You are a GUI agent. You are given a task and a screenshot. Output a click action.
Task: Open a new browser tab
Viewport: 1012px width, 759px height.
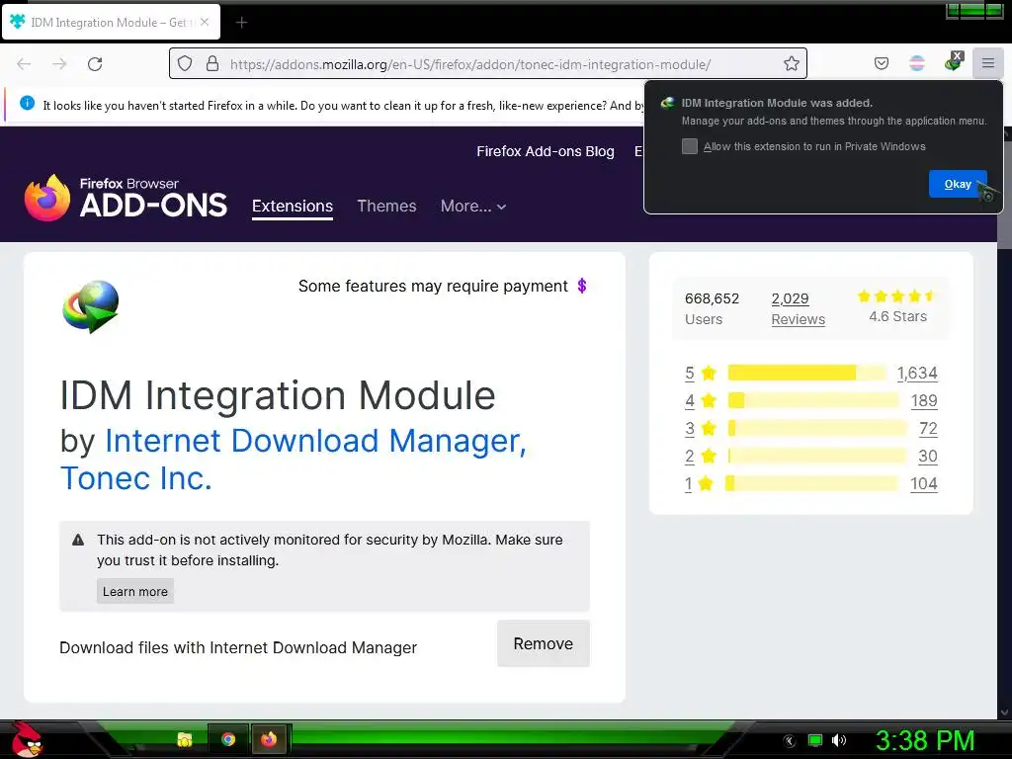coord(241,23)
